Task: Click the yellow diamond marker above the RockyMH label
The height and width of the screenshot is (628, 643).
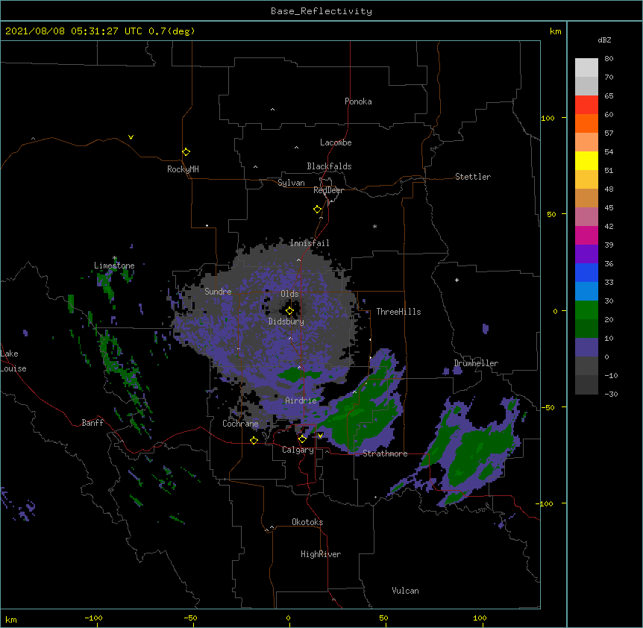Action: pos(186,152)
